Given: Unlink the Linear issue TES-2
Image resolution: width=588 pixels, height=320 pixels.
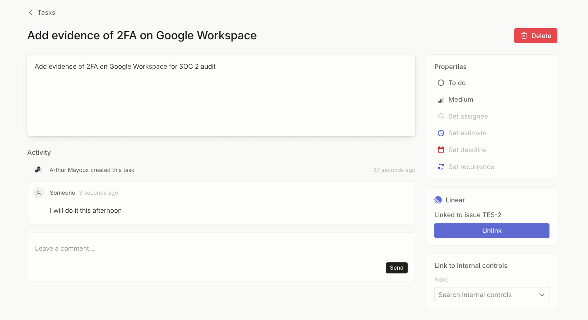Looking at the screenshot, I should coord(492,231).
